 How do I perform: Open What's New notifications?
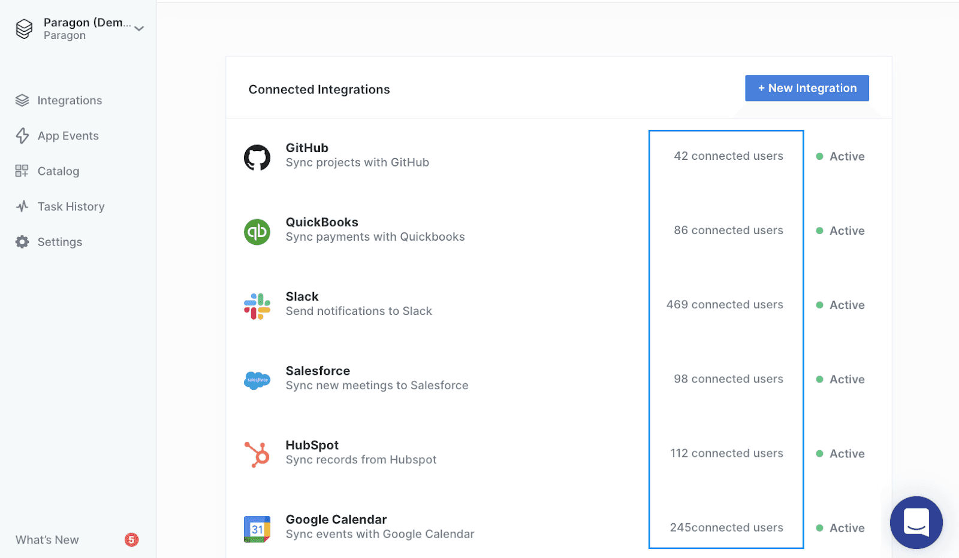pos(47,540)
